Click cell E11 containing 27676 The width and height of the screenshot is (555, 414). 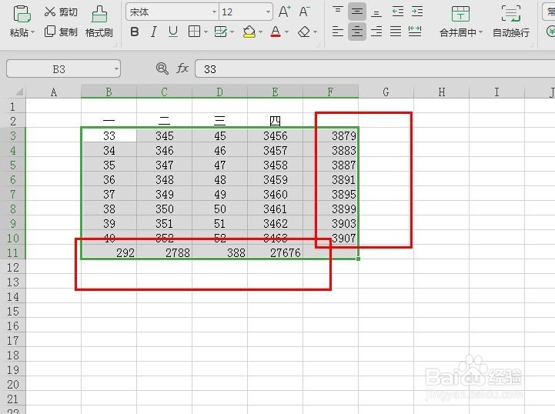(x=275, y=252)
